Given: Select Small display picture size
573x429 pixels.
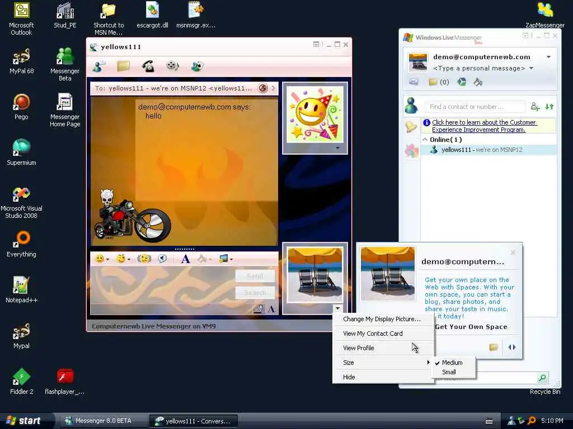Looking at the screenshot, I should pyautogui.click(x=449, y=372).
